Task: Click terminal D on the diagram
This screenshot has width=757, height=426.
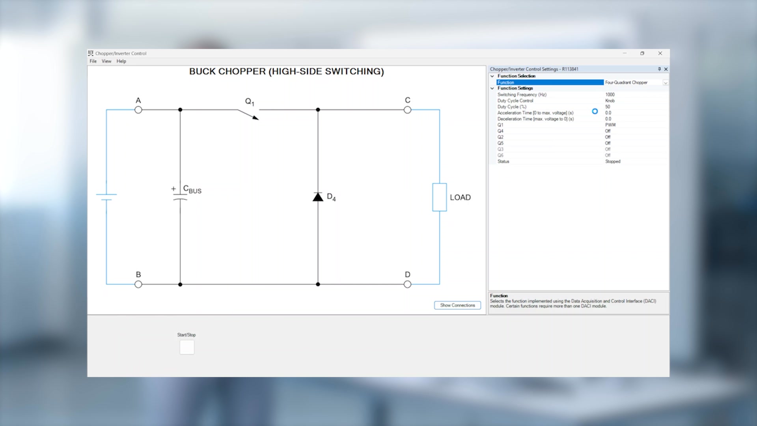Action: tap(407, 284)
